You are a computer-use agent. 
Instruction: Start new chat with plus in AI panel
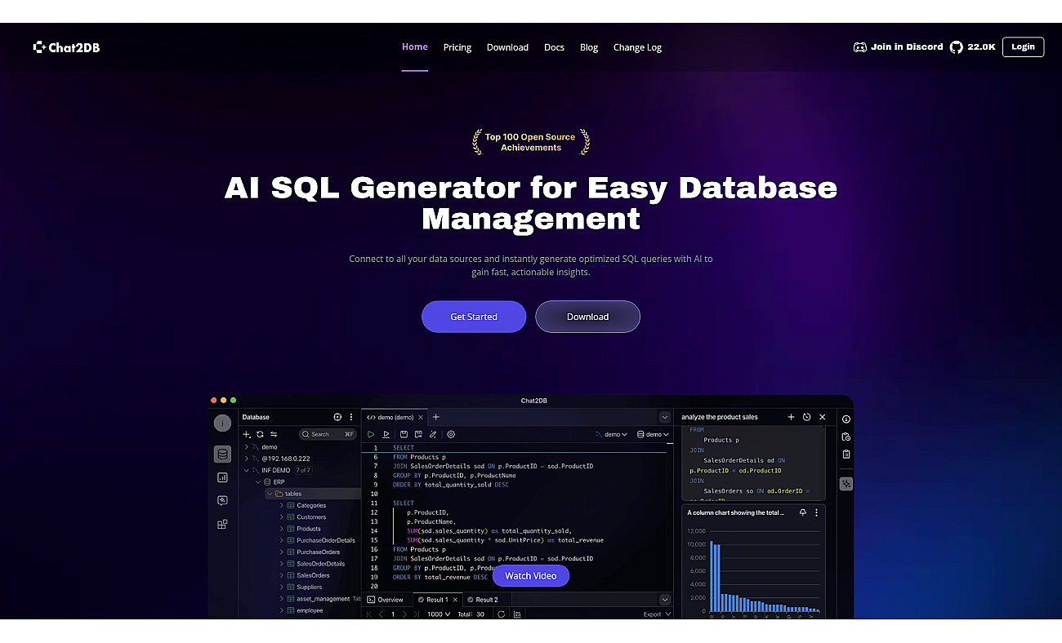(791, 417)
